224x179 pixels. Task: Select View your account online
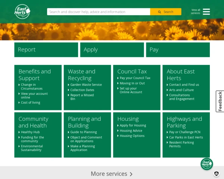click(x=34, y=95)
